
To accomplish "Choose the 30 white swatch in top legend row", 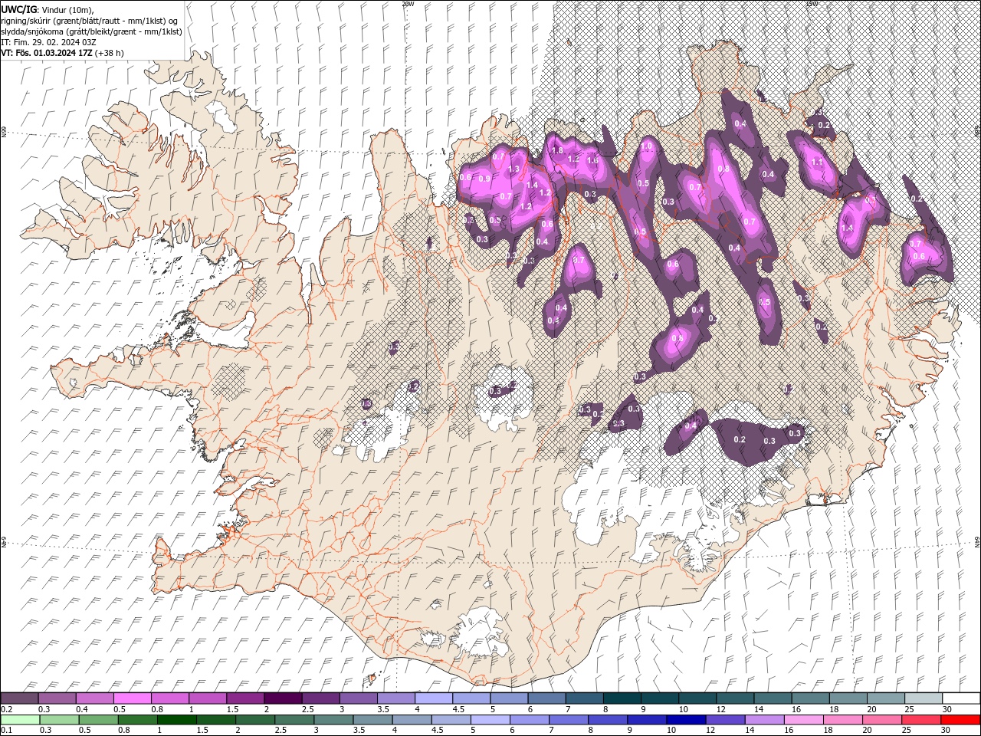I will coord(960,698).
